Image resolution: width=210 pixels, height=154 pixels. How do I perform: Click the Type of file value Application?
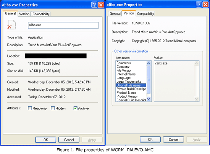[x=36, y=38]
